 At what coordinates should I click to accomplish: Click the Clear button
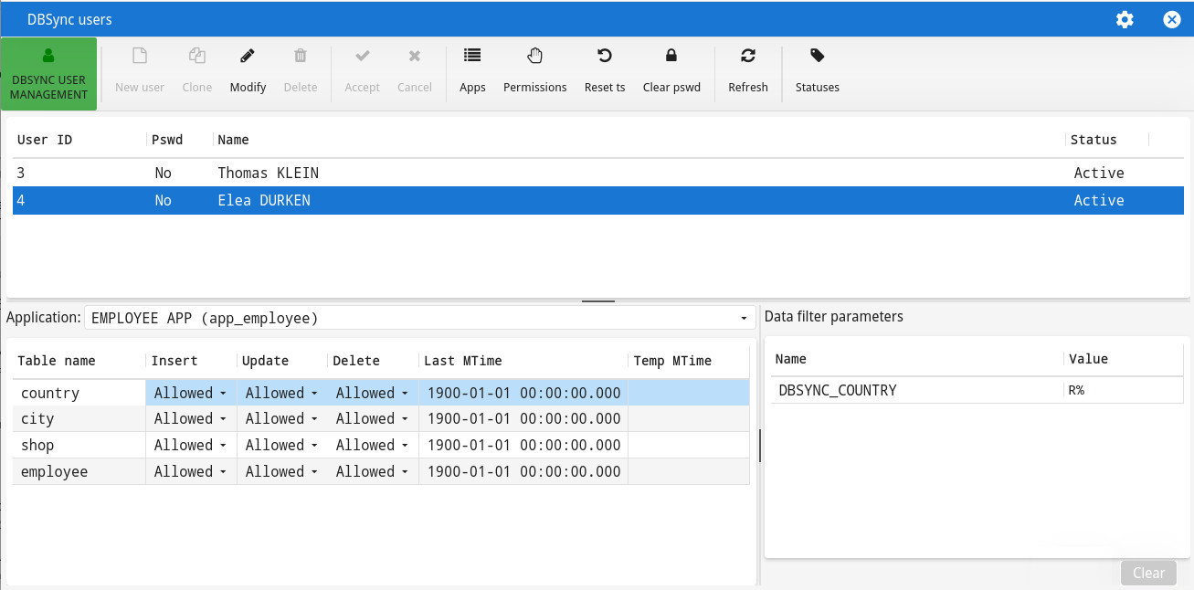coord(1148,573)
